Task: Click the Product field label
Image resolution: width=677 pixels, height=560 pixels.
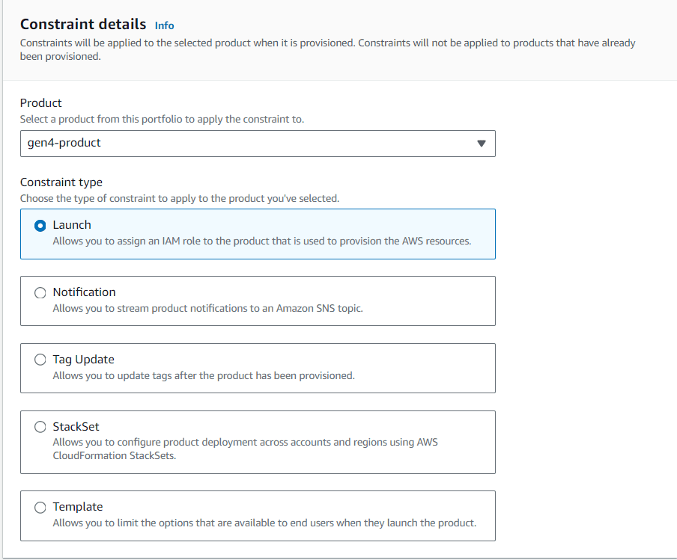Action: (41, 103)
